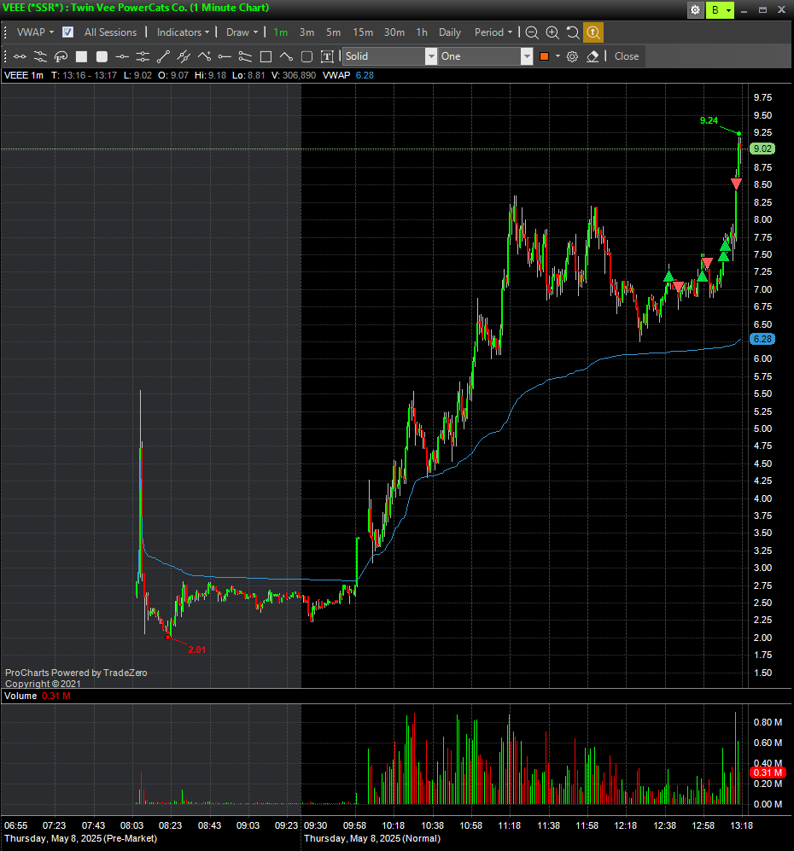Open the VWAP dropdown

click(35, 32)
